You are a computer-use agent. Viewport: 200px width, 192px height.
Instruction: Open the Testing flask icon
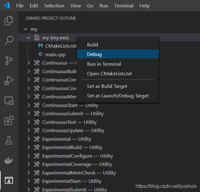click(9, 140)
